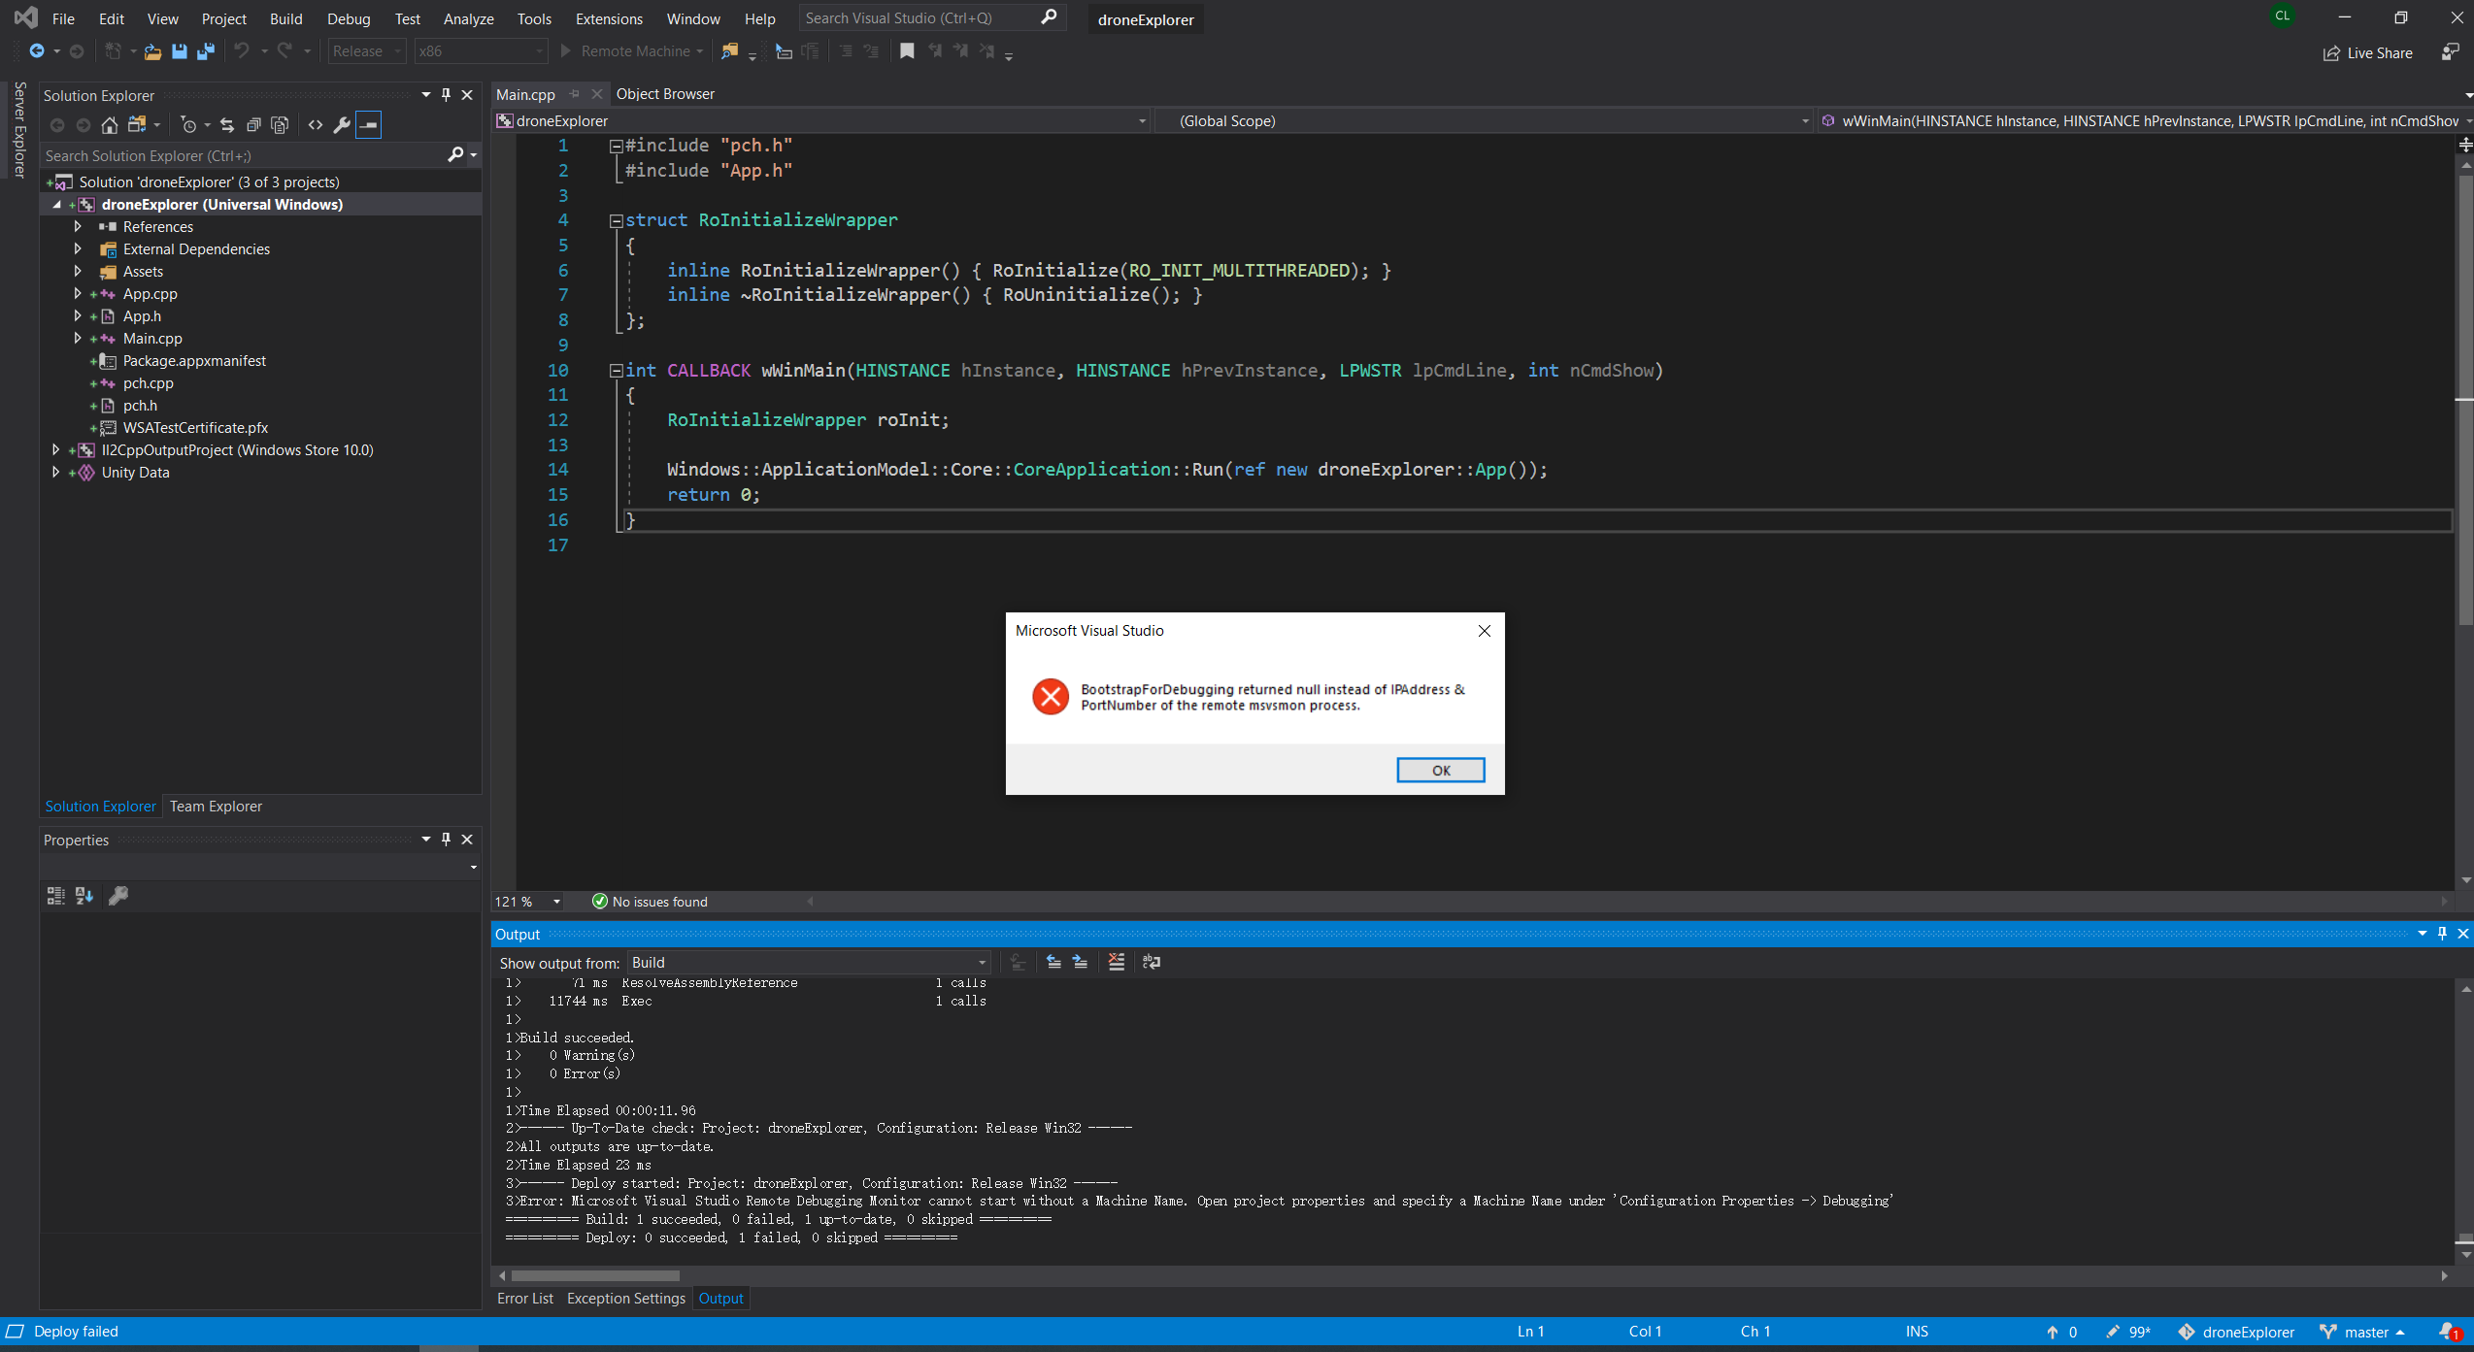Expand the External Dependencies node
Viewport: 2474px width, 1352px height.
tap(77, 248)
